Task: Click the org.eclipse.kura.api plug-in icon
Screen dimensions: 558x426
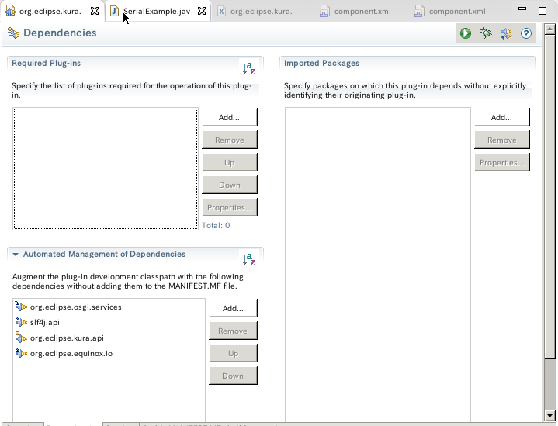Action: pos(21,338)
